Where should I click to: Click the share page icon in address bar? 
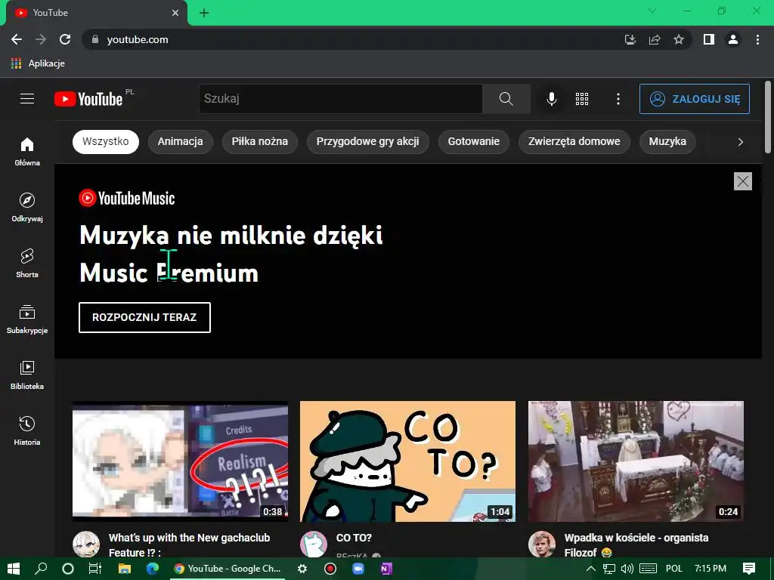tap(655, 39)
